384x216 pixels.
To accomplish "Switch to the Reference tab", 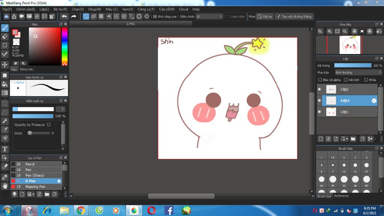I will (x=341, y=196).
